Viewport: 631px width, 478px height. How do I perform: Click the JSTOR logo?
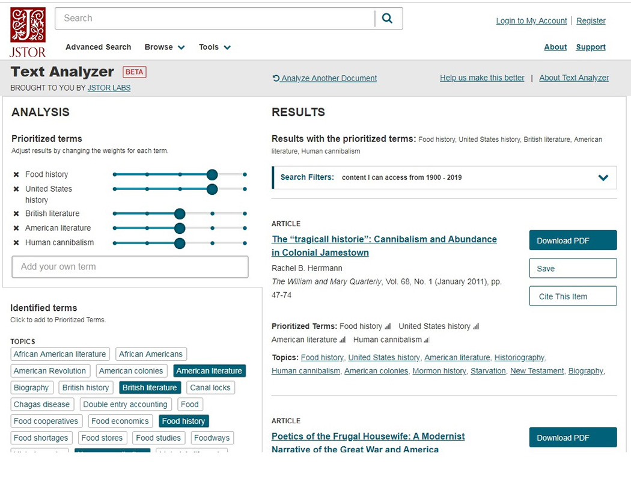click(x=28, y=32)
